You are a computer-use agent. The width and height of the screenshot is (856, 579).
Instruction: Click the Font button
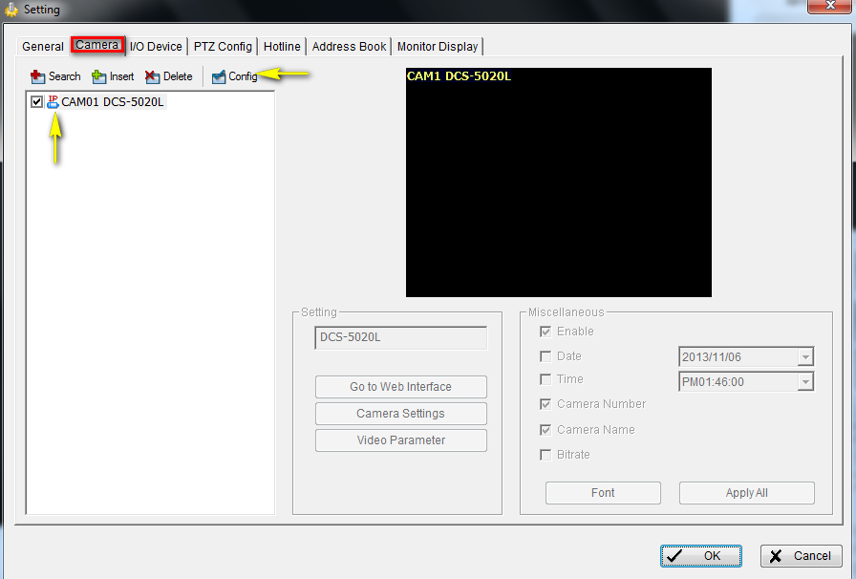pyautogui.click(x=603, y=493)
